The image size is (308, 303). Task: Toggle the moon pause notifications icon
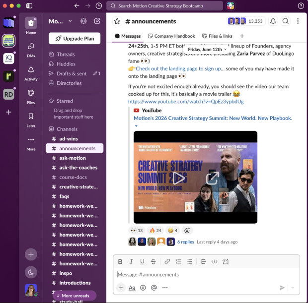coord(31,272)
